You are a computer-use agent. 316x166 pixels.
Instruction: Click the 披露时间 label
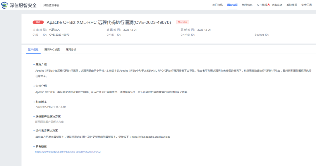coord(114,30)
